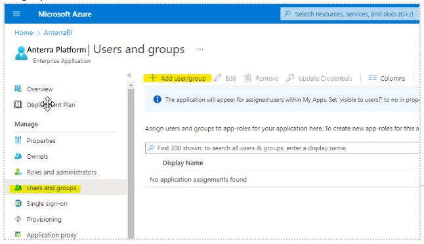Click the Overview sidebar icon

18,89
